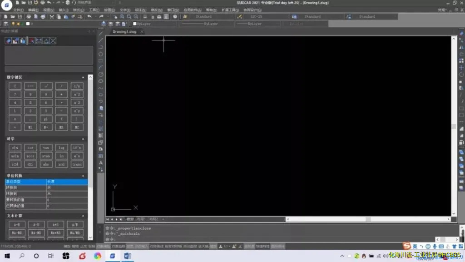This screenshot has height=262, width=465.
Task: Open the 文件 File menu
Action: [x=18, y=10]
